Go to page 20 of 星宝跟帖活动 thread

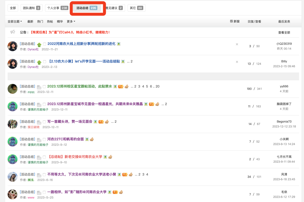[x=158, y=86]
